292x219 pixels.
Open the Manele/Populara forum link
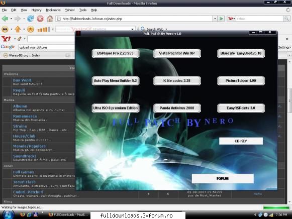(29, 146)
